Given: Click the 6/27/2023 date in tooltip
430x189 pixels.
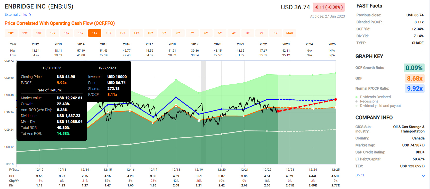Looking at the screenshot, I should tap(108, 68).
